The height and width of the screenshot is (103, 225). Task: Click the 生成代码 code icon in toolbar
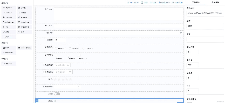coord(173,2)
